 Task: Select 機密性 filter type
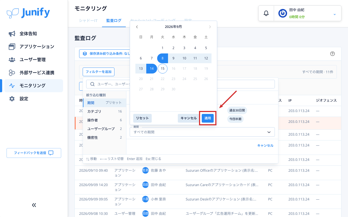[x=105, y=138]
